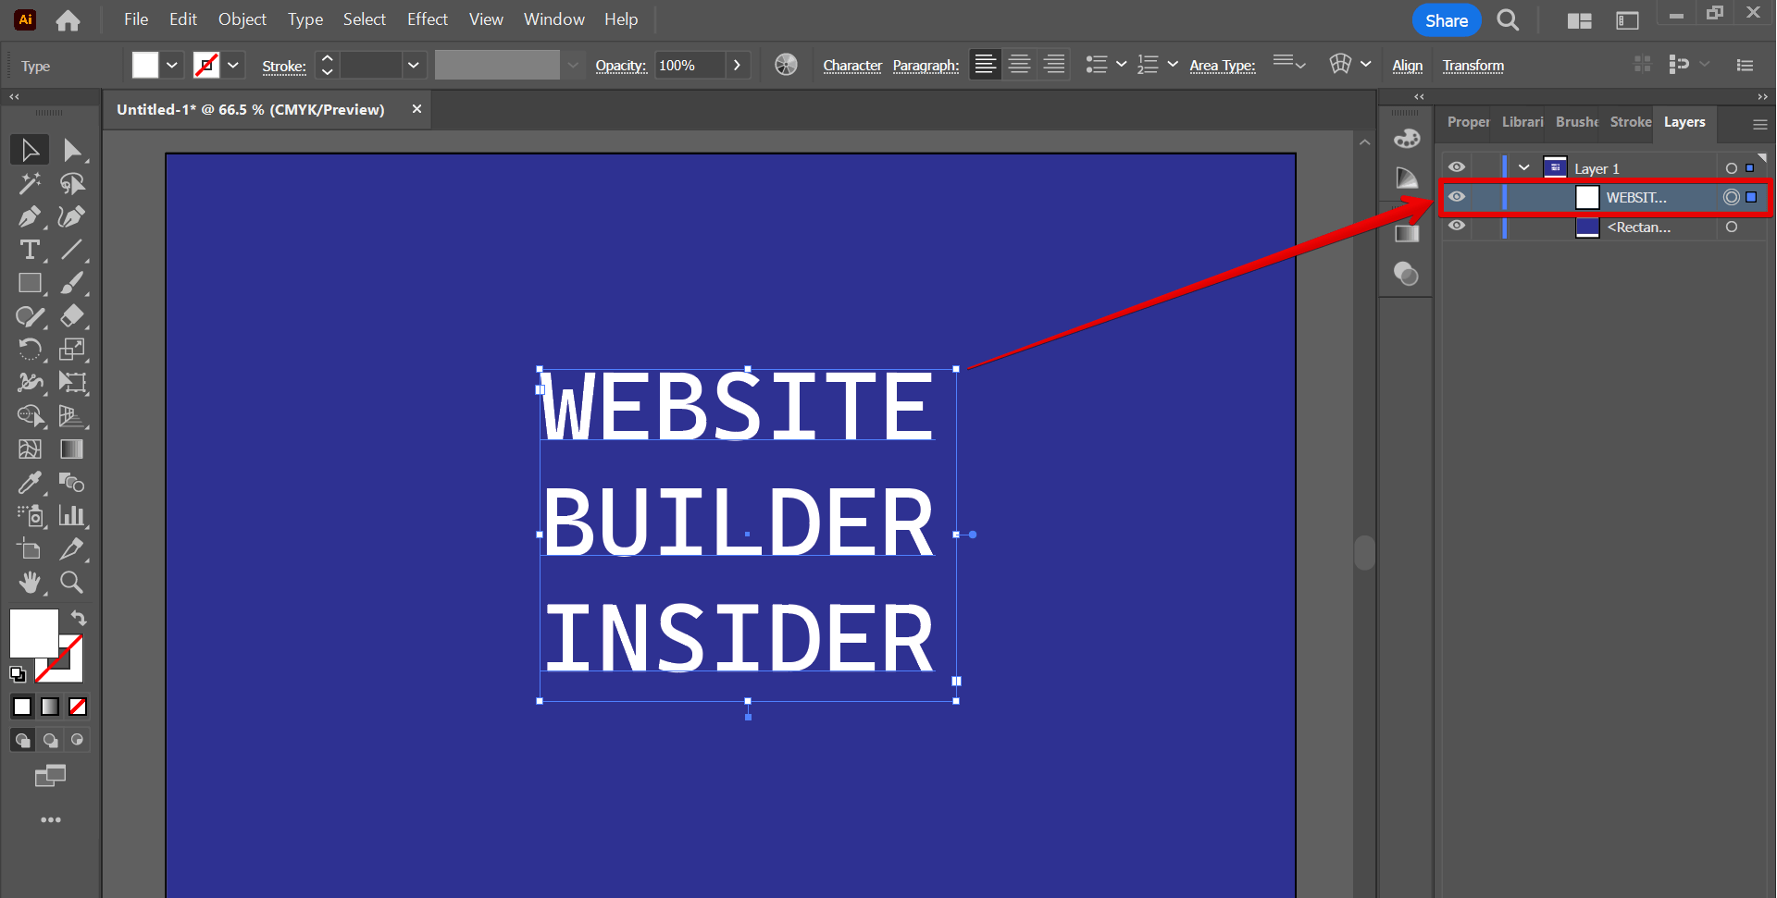The height and width of the screenshot is (898, 1777).
Task: Select the Pen tool
Action: (x=30, y=216)
